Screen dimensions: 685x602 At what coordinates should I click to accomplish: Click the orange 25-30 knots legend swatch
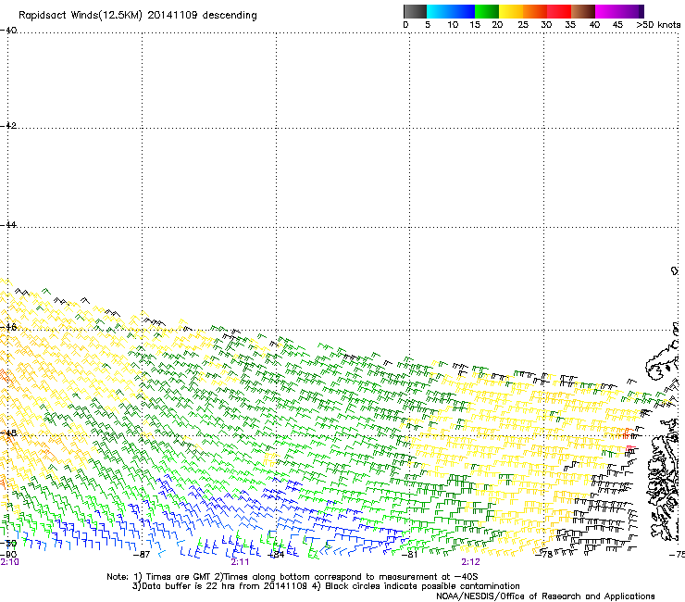click(535, 11)
